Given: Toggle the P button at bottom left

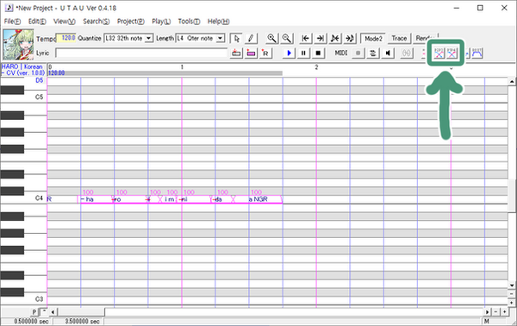Looking at the screenshot, I should [x=34, y=312].
